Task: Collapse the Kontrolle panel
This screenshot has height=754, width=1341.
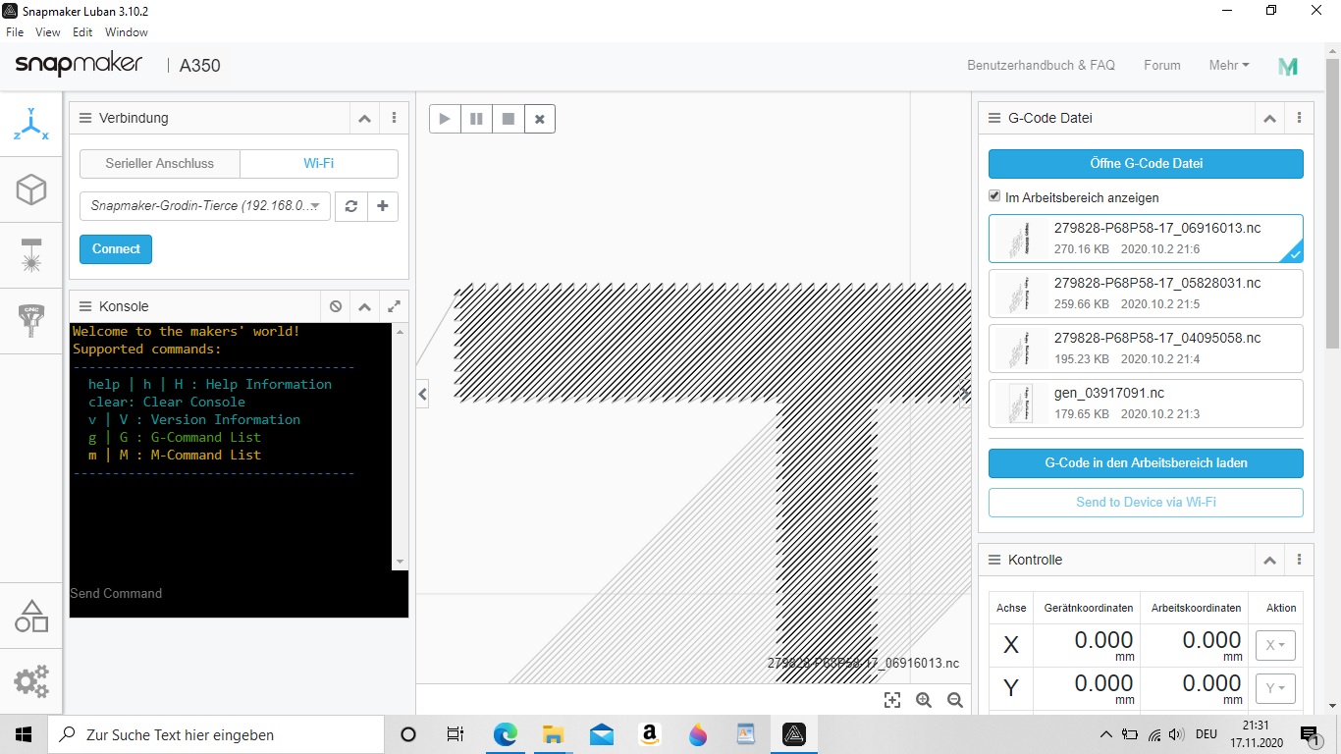Action: [1269, 560]
